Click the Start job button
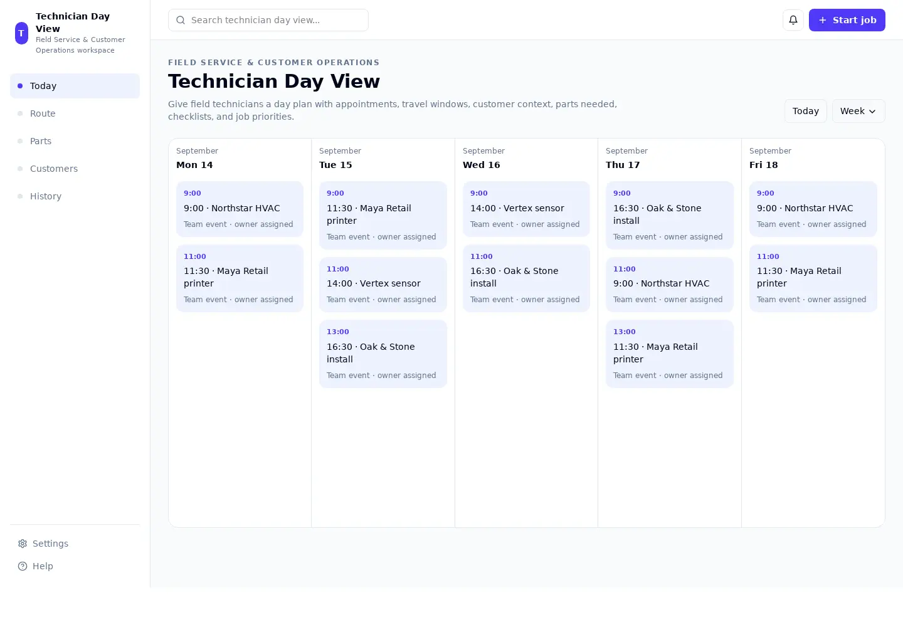Viewport: 903px width, 642px height. (x=847, y=20)
